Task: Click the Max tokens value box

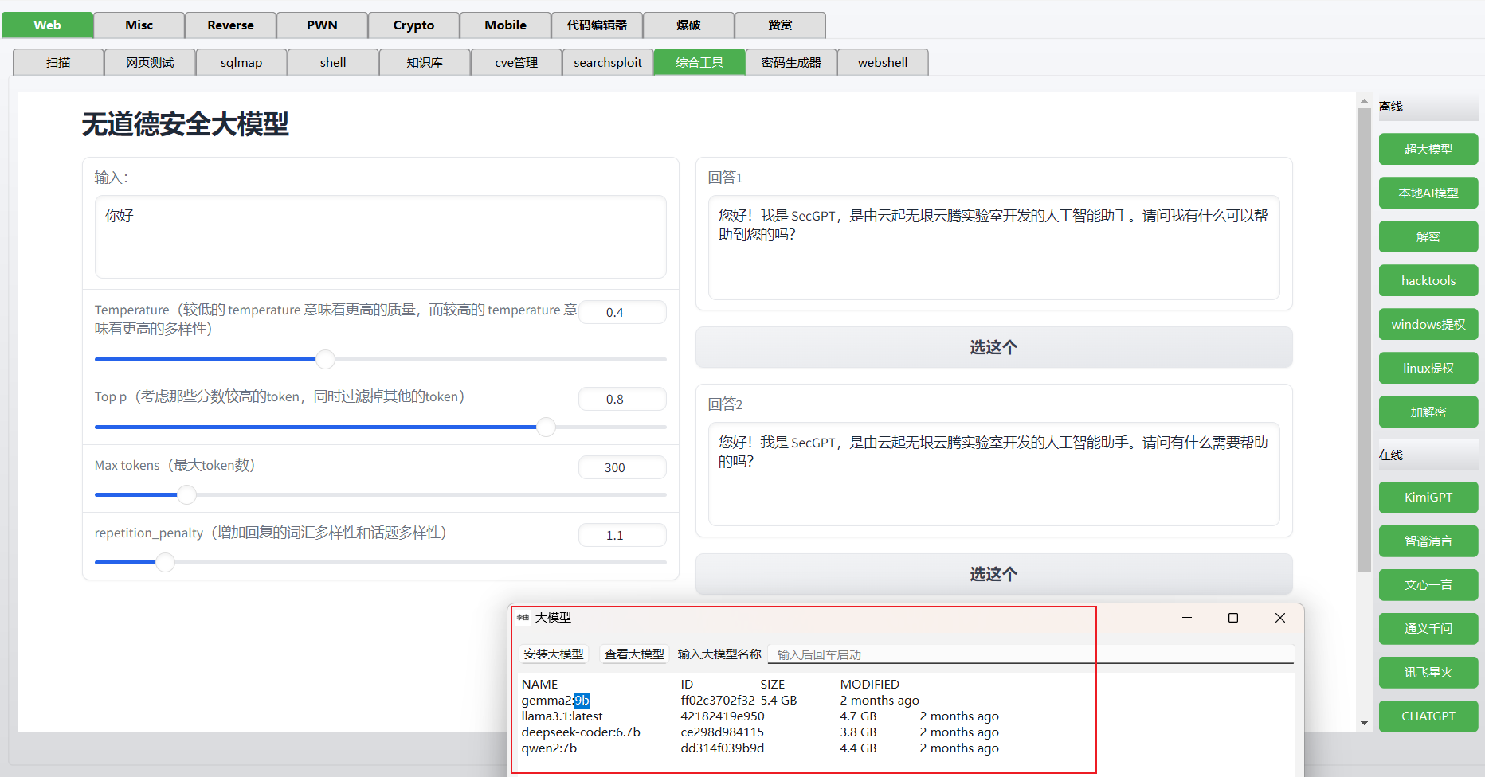Action: coord(622,467)
